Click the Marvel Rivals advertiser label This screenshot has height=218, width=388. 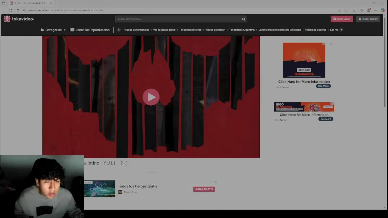(131, 192)
